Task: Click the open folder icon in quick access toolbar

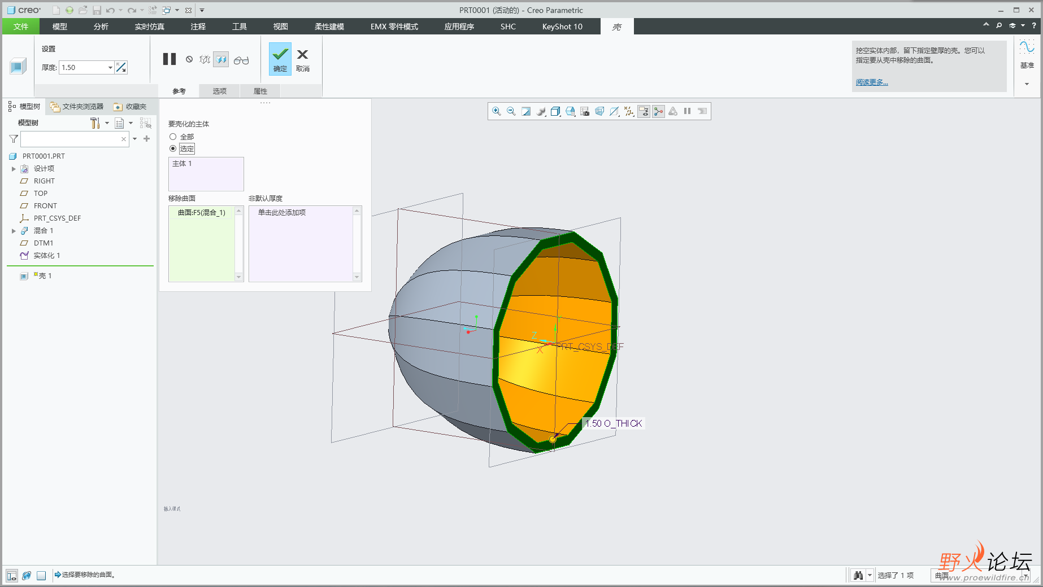Action: tap(83, 10)
